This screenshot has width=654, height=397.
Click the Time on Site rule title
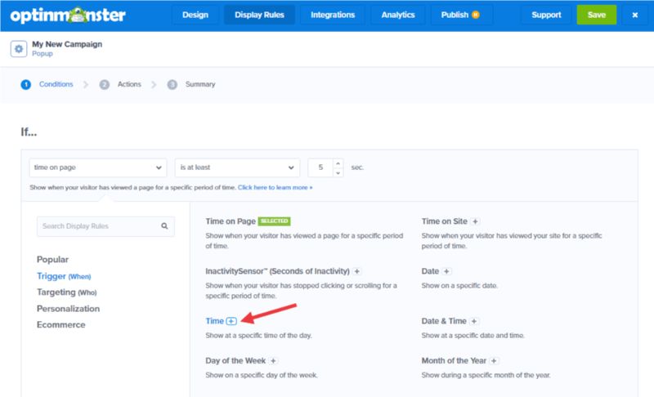444,221
